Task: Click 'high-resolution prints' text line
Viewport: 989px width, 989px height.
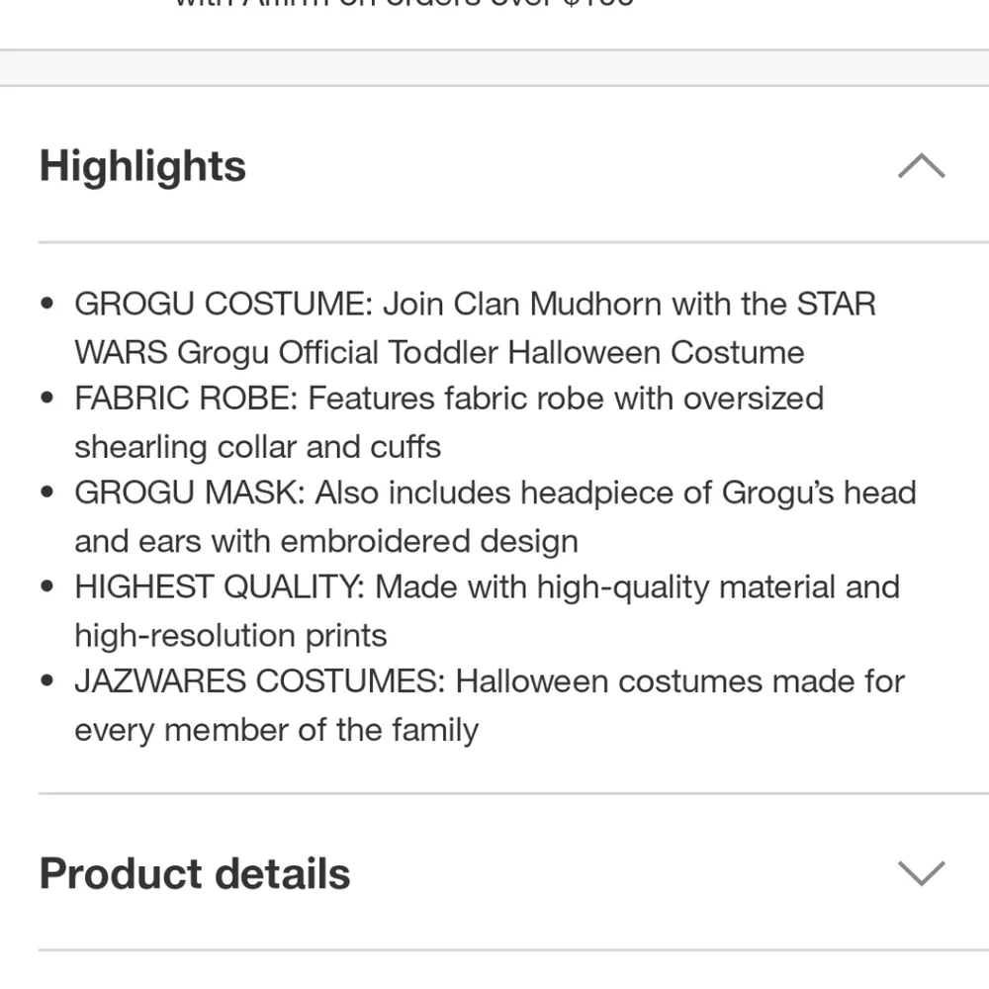Action: click(230, 636)
